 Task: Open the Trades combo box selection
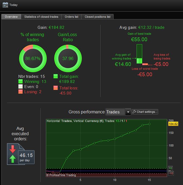point(115,112)
